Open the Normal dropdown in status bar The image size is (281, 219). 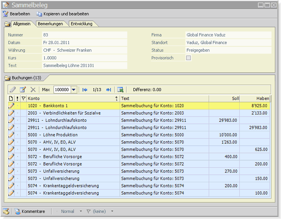[81, 211]
